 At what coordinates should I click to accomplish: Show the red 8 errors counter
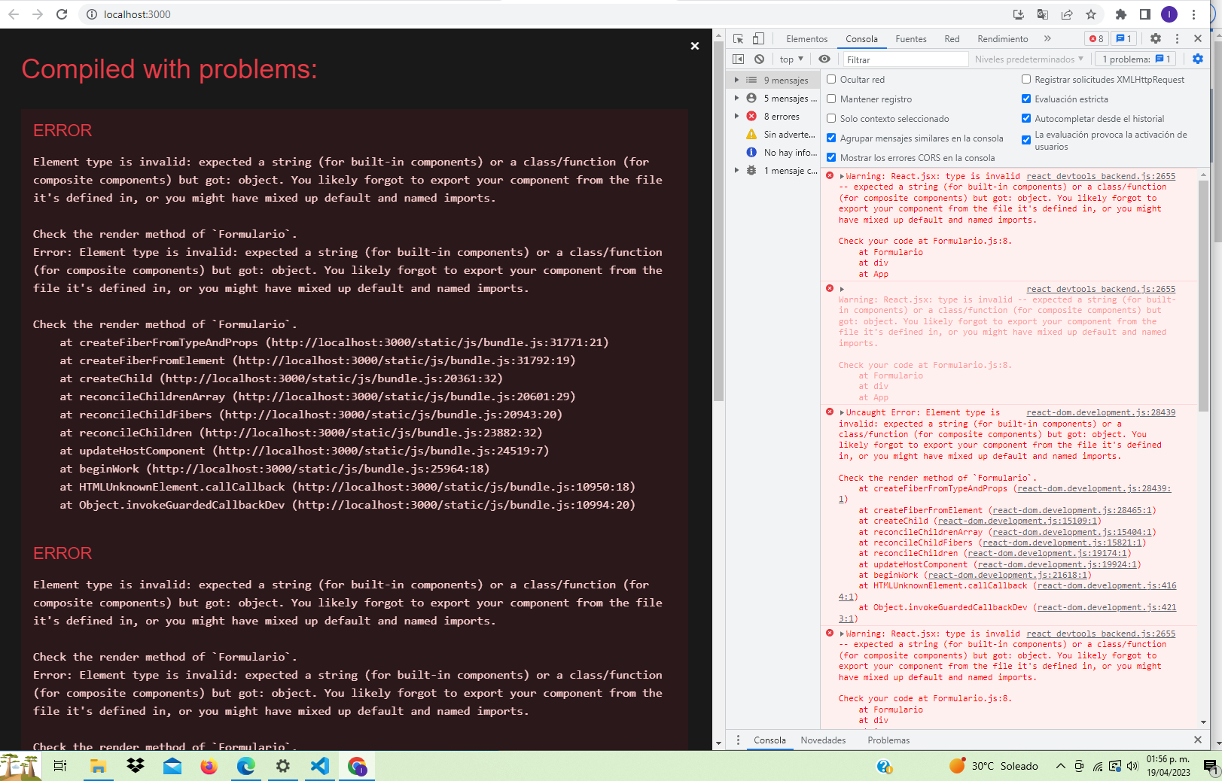[x=1096, y=38]
